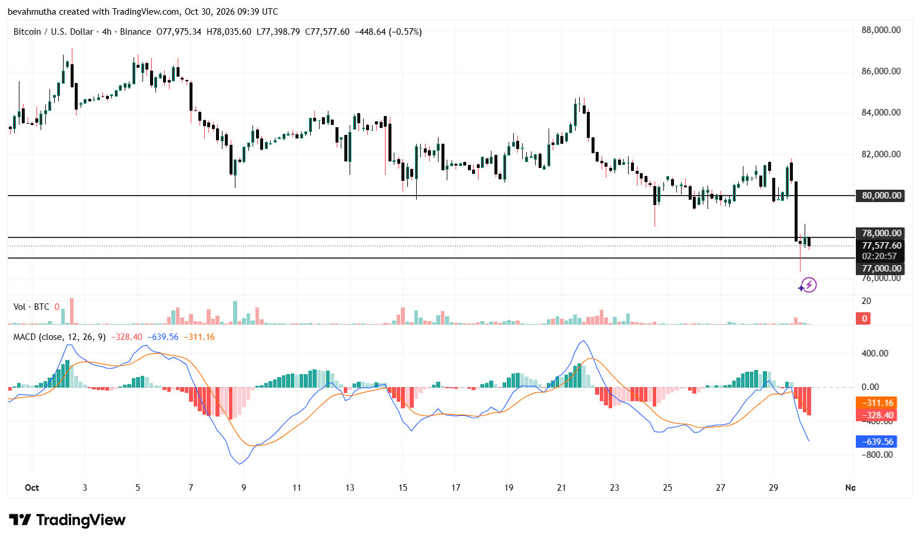Click the blue MACD value -639.56 in legend
This screenshot has height=542, width=920.
(162, 337)
